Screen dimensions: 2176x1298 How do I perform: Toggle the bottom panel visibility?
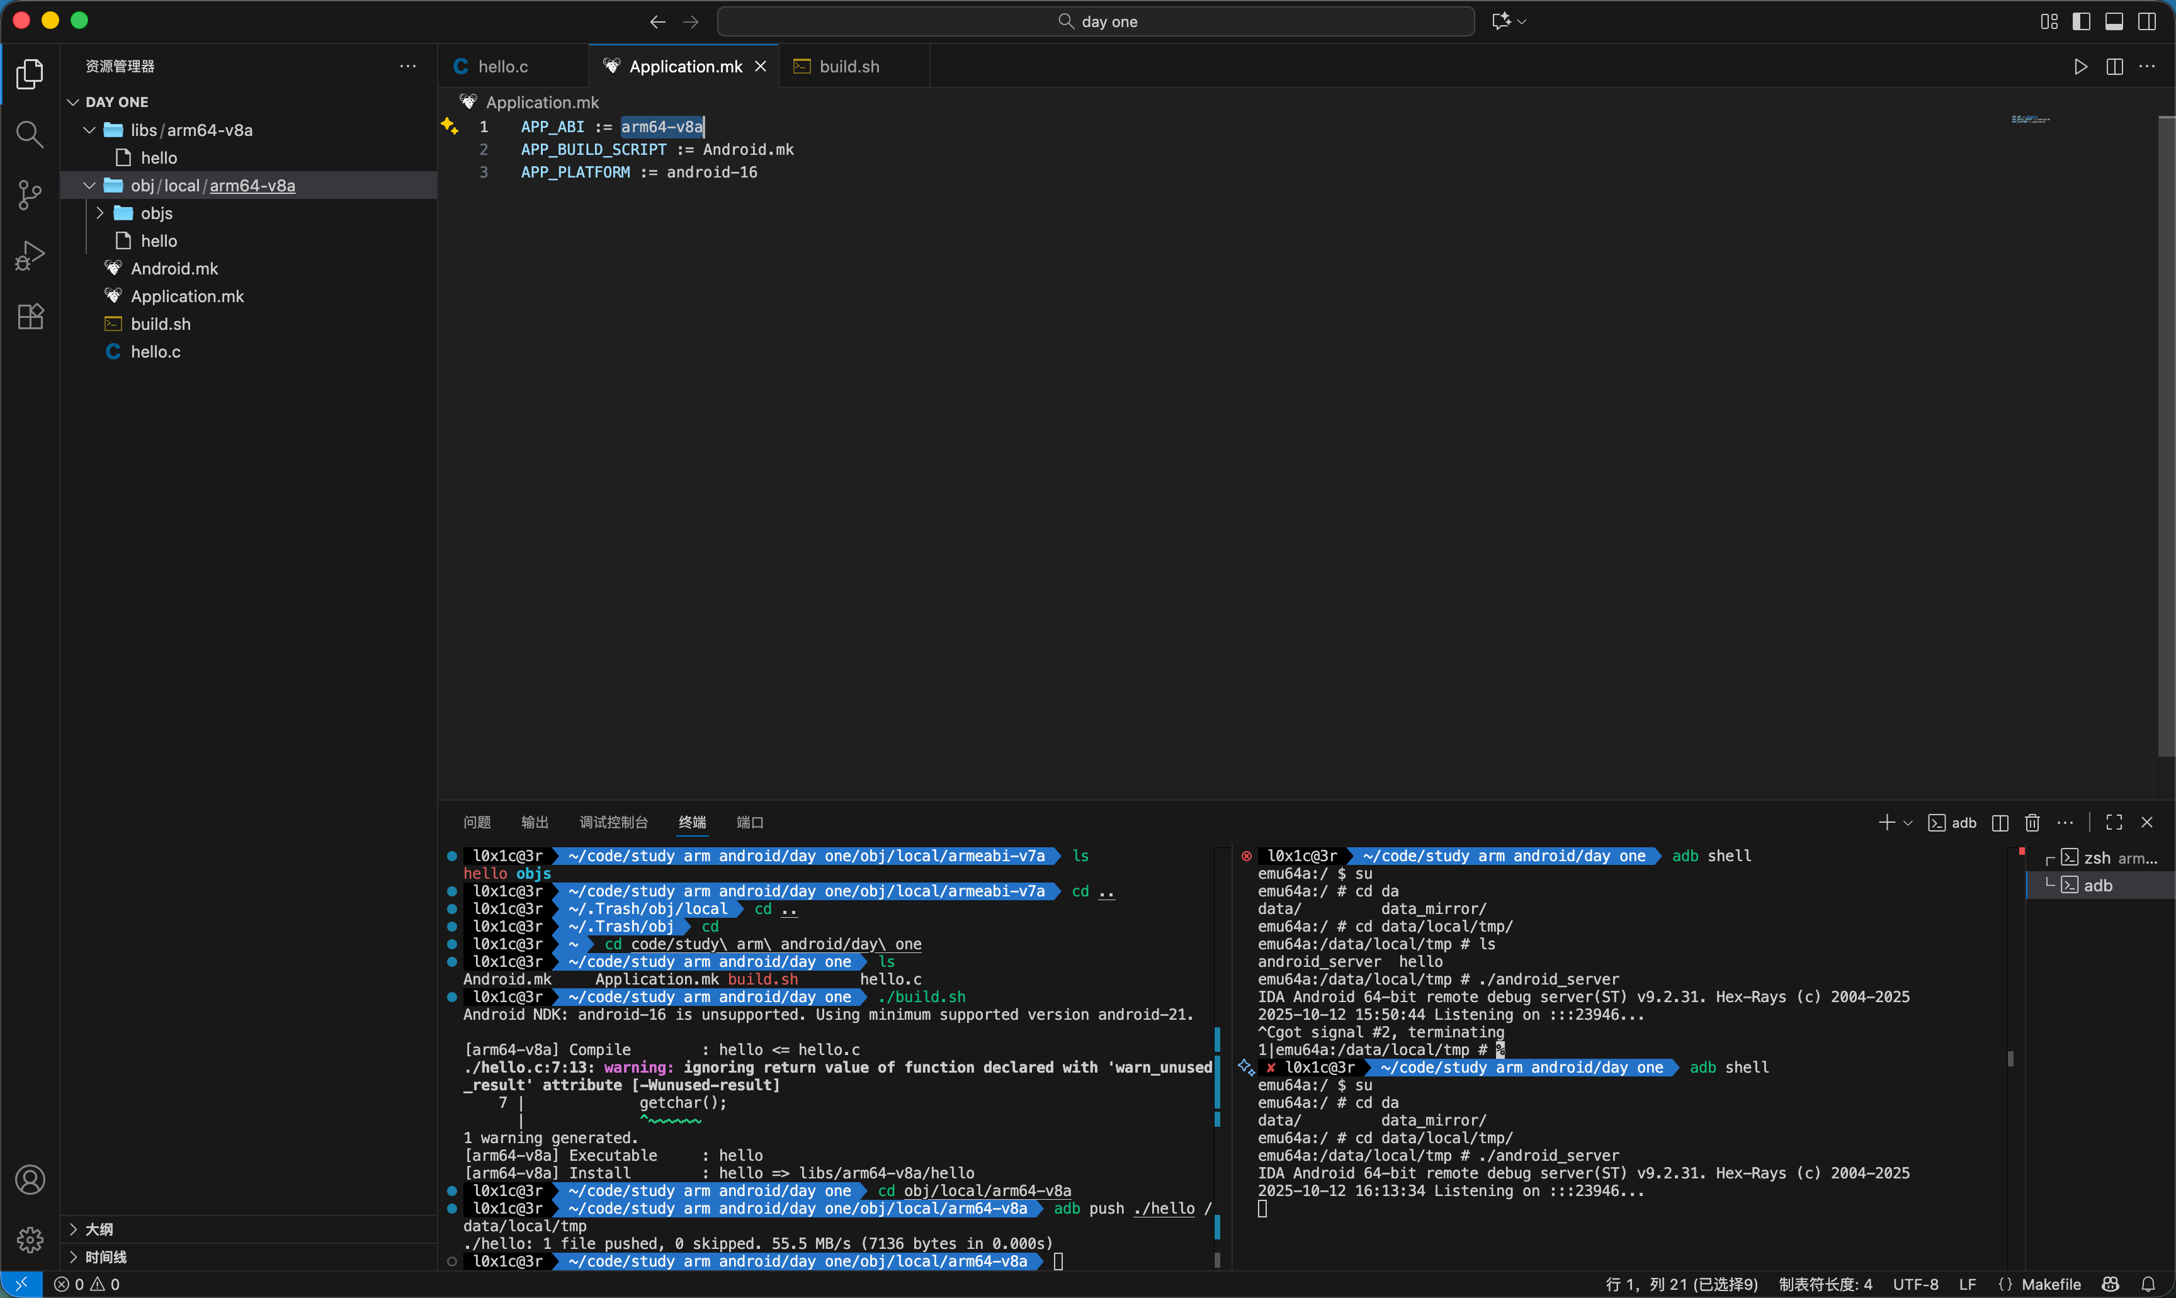2114,21
